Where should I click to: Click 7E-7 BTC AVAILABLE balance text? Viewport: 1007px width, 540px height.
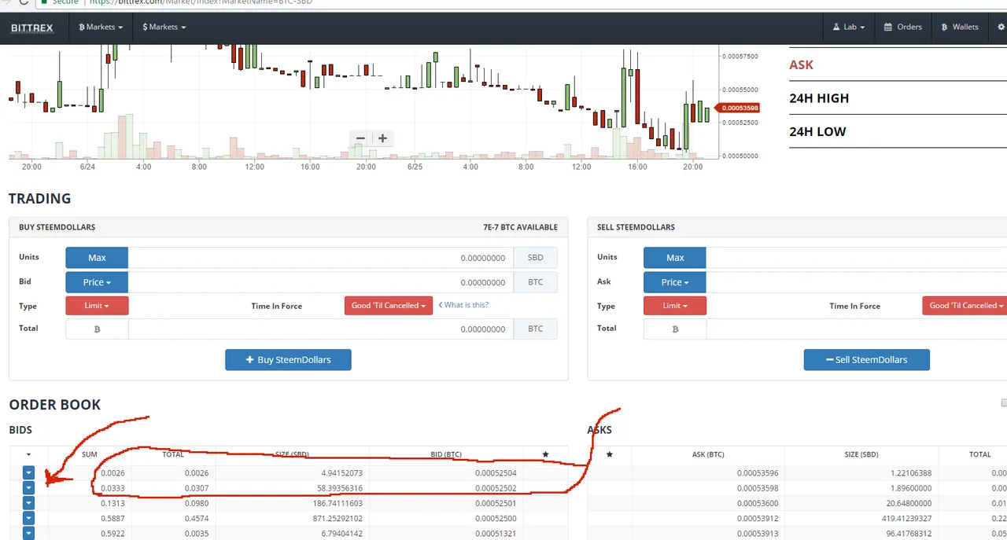[520, 227]
